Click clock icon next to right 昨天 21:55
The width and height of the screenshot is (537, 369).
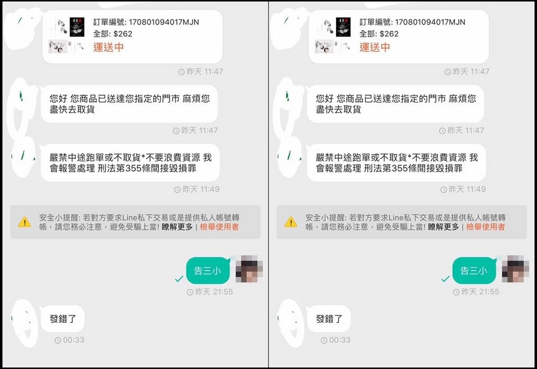456,292
